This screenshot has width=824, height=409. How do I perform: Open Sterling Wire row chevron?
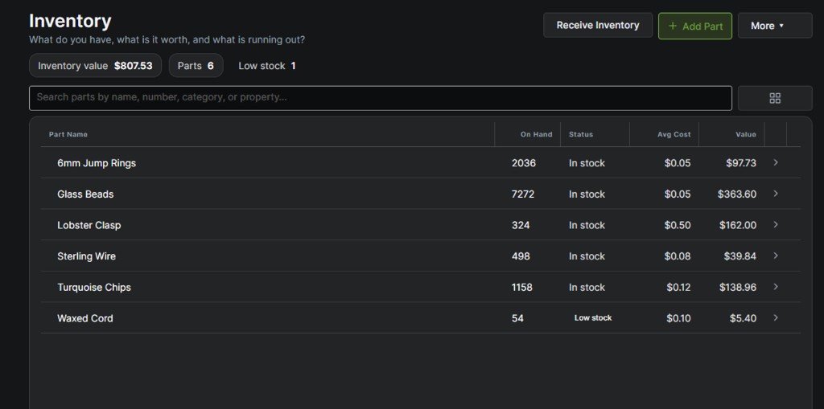(776, 256)
